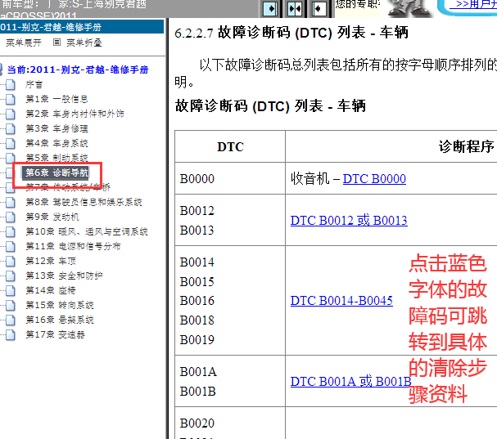Click the page icon for 第10章 暖风、通风与空调系统
This screenshot has height=439, width=497.
coord(11,231)
